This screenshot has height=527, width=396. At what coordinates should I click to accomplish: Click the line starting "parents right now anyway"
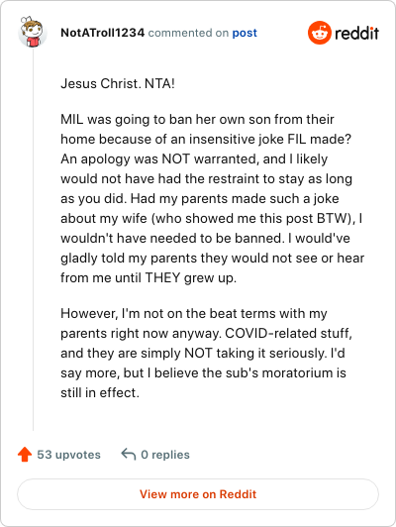[206, 333]
